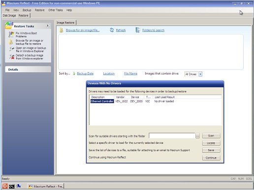Click the folder icon beside Browse for an image file
This screenshot has height=190, width=254.
tap(62, 30)
